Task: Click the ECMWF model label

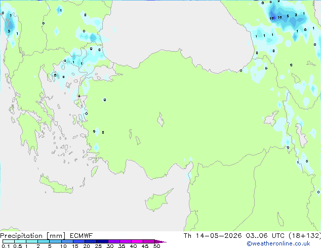Action: (x=82, y=236)
